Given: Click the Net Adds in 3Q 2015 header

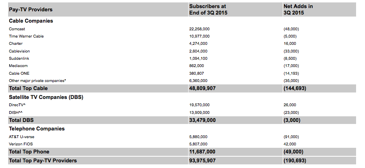Looking at the screenshot, I should [298, 9].
